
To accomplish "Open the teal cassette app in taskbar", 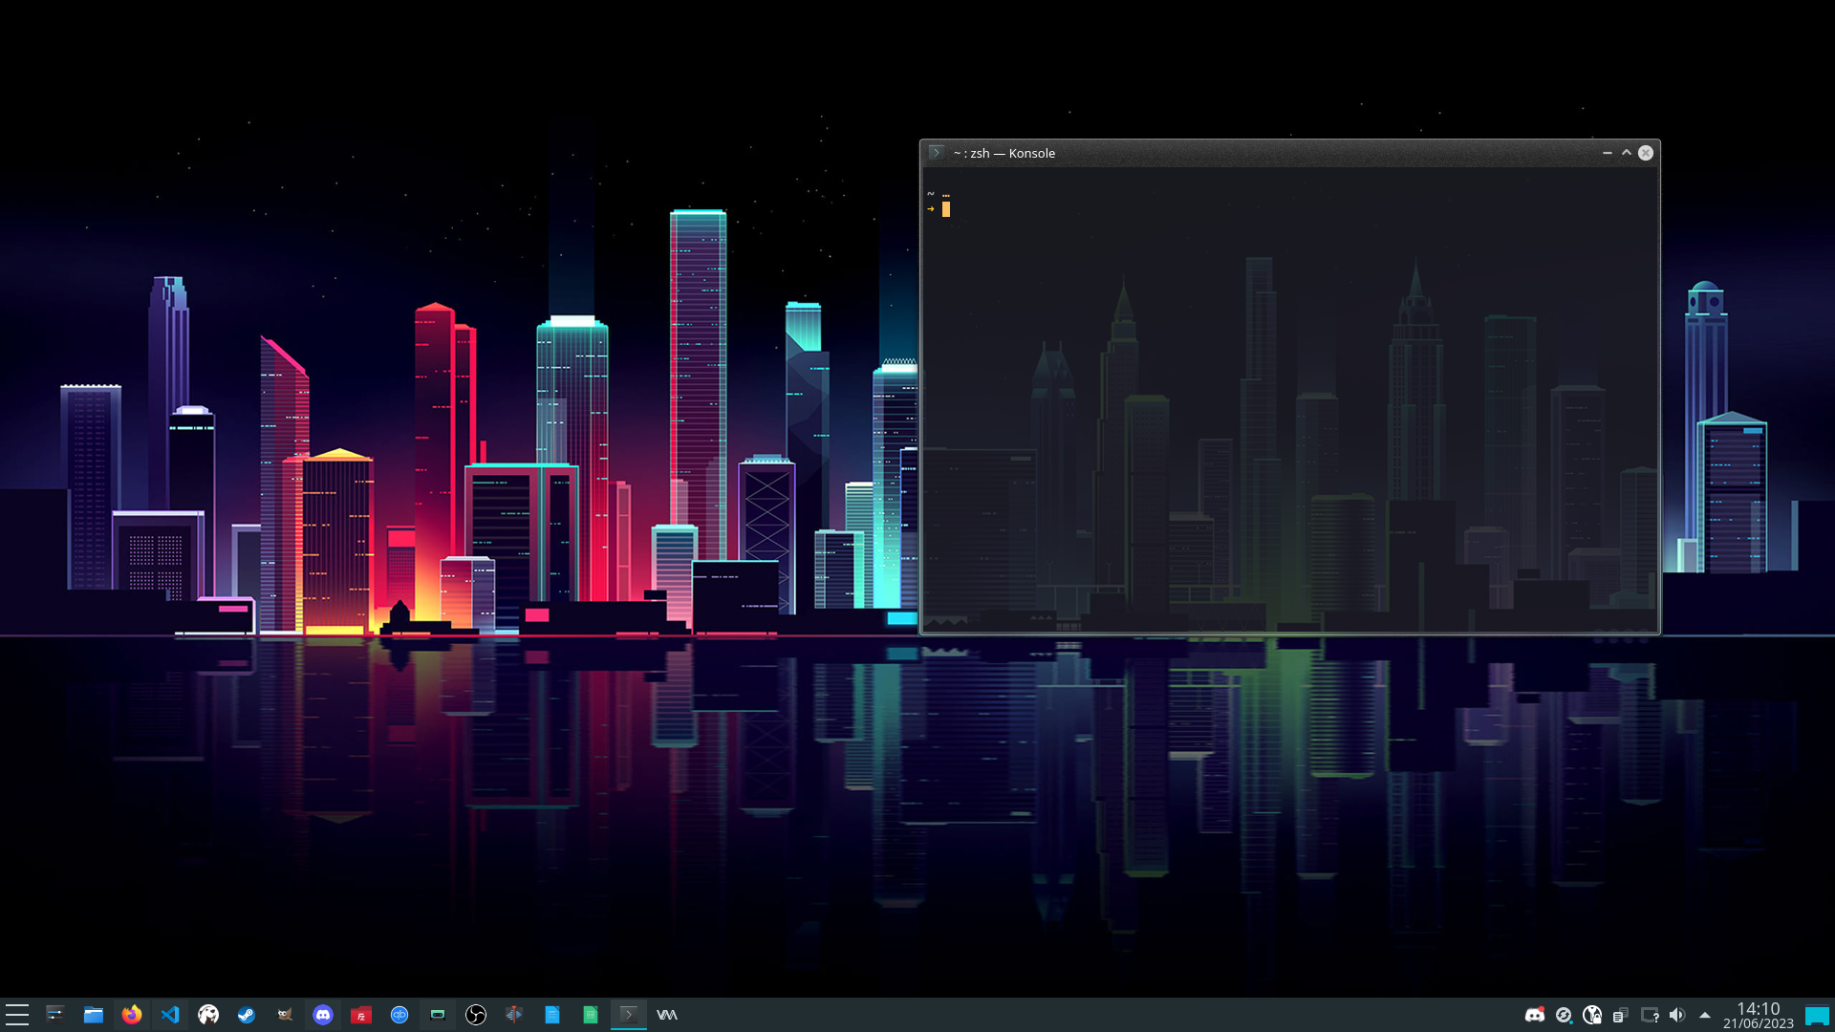I will (438, 1015).
